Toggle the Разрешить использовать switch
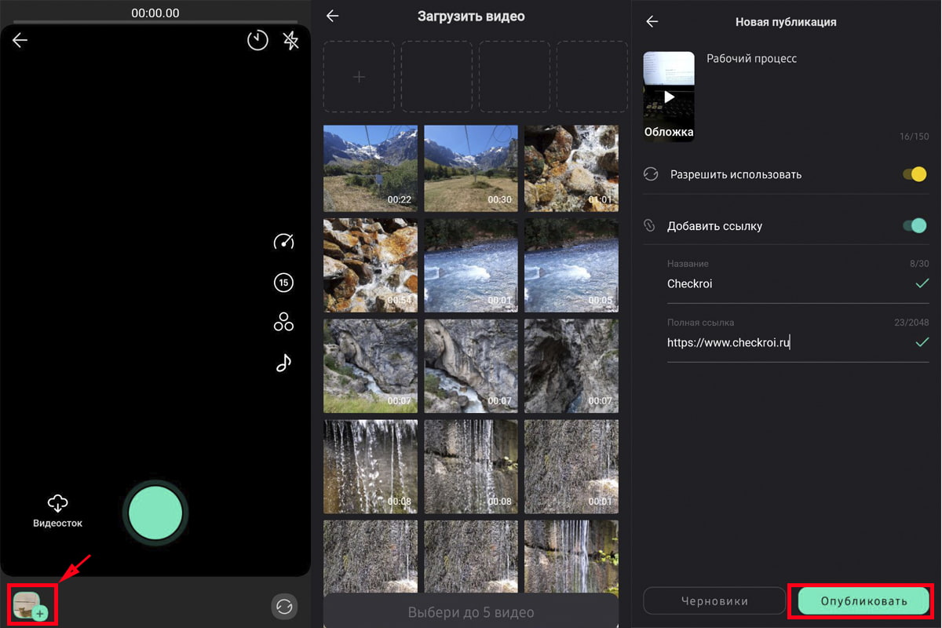Viewport: 942px width, 628px height. [x=915, y=174]
